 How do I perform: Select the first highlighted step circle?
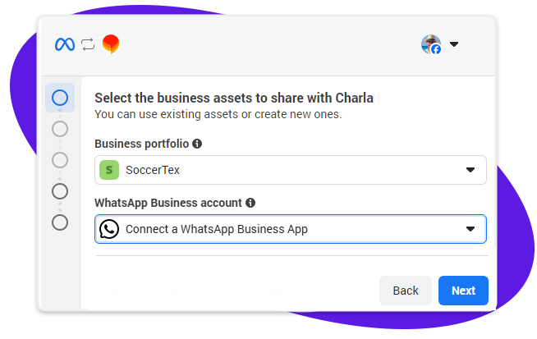[60, 98]
